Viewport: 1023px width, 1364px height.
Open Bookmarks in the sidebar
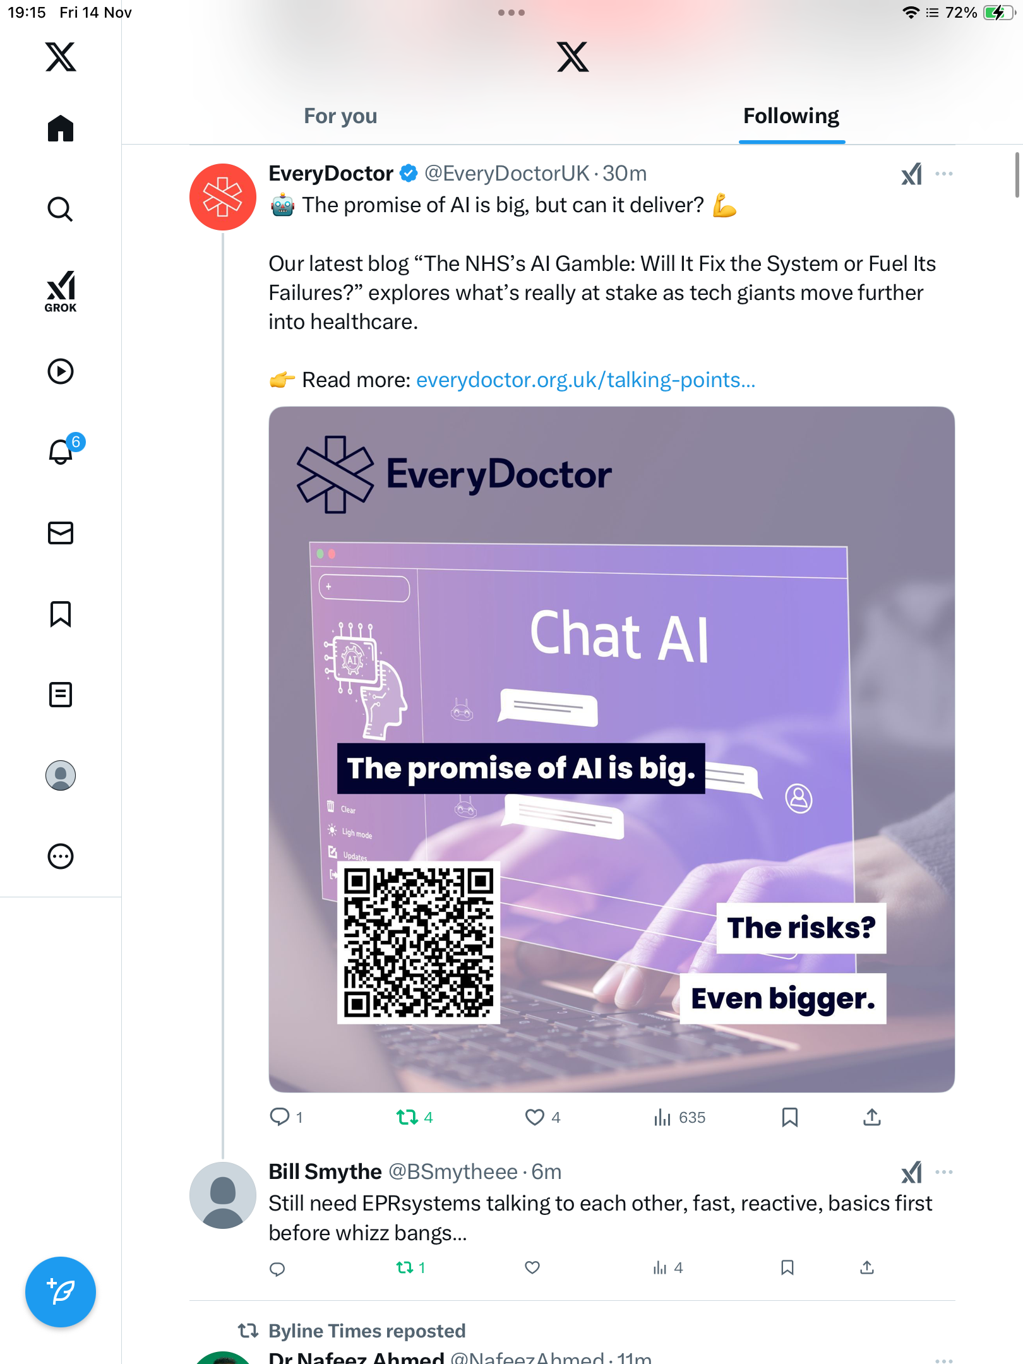[x=61, y=614]
